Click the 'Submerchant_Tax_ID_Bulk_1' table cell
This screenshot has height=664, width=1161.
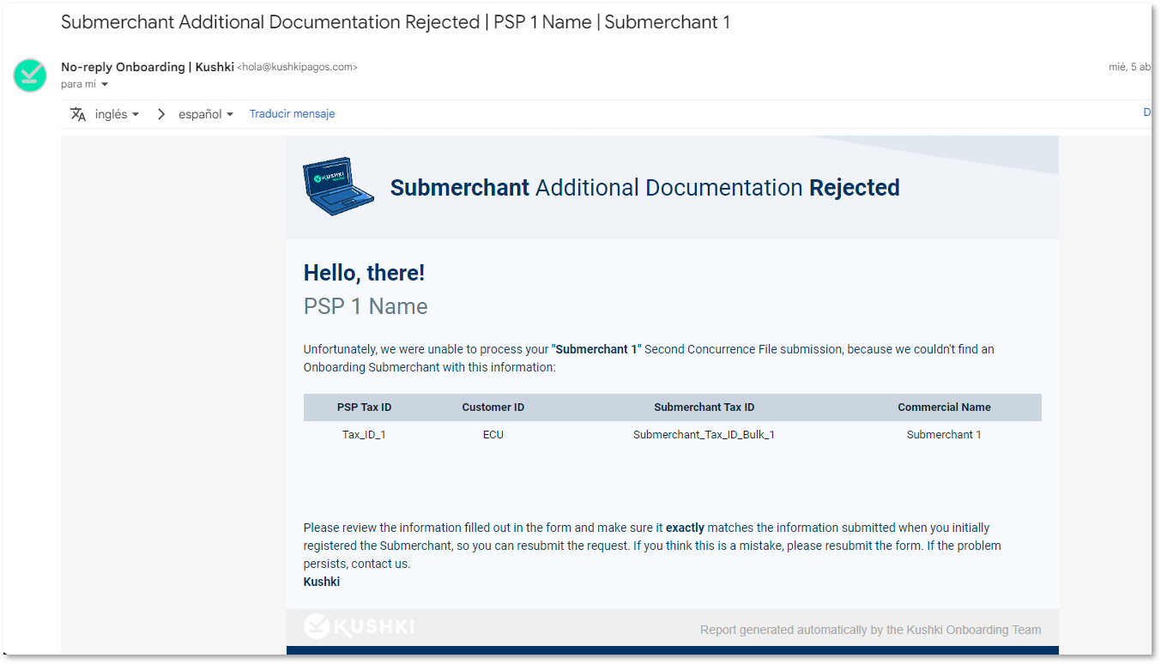click(x=704, y=435)
